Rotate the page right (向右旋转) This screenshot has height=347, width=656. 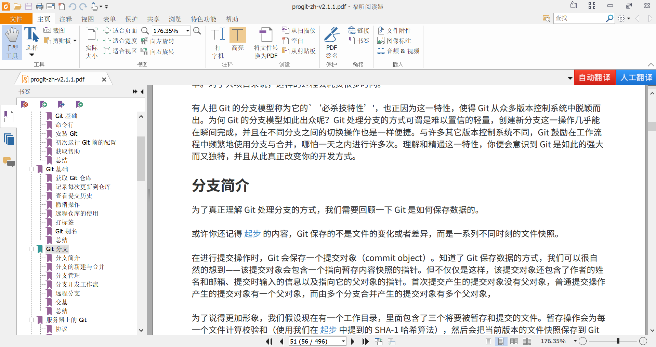pyautogui.click(x=158, y=52)
